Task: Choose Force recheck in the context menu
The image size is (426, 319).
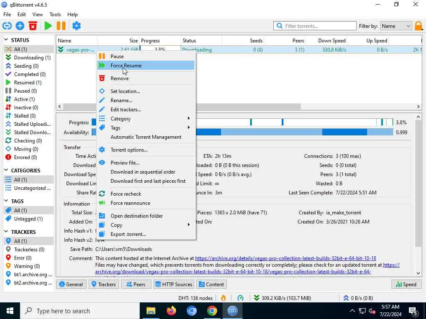Action: pyautogui.click(x=146, y=194)
